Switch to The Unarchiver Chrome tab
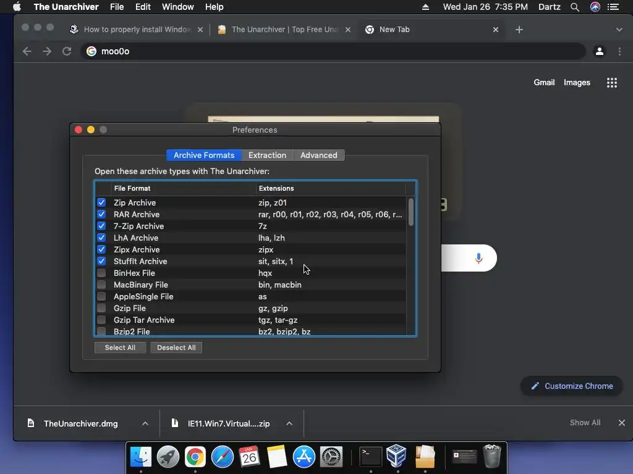The height and width of the screenshot is (474, 633). 284,30
